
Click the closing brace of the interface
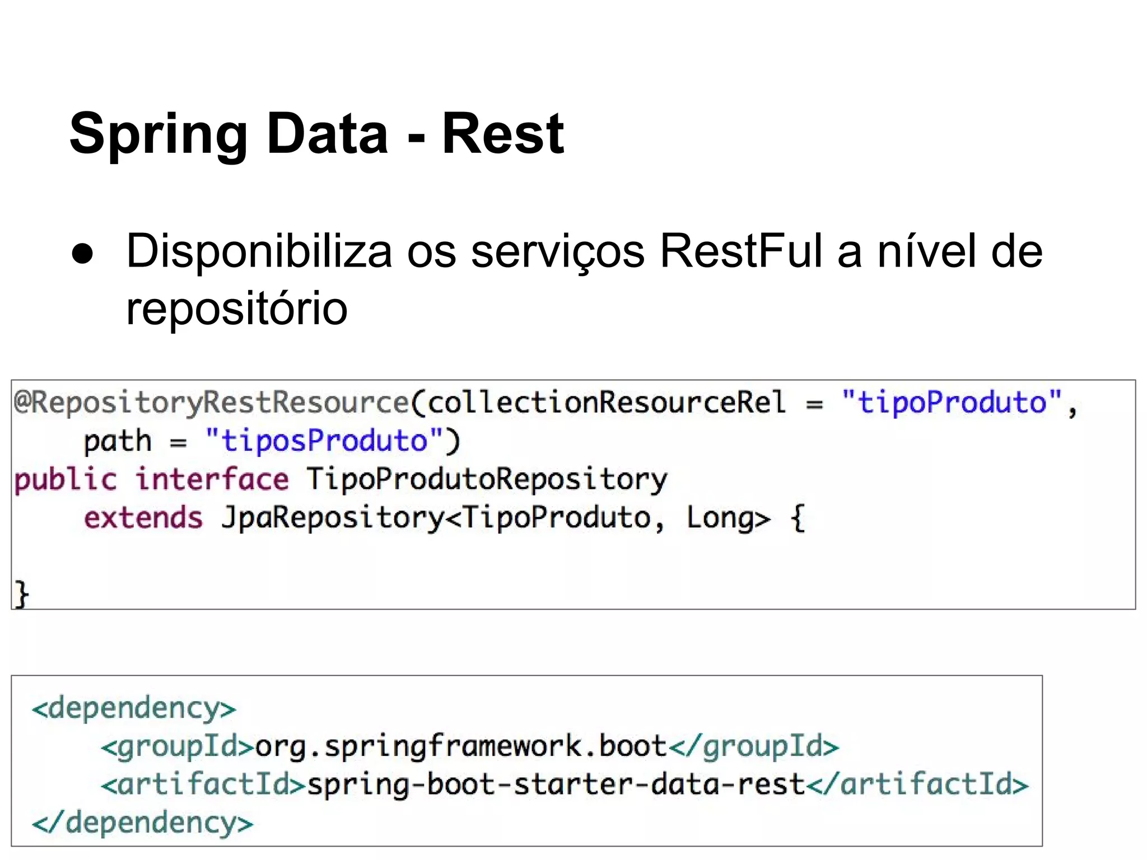coord(21,593)
